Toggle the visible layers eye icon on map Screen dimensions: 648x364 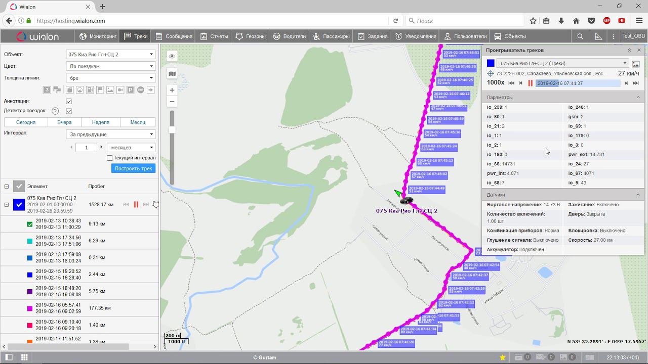pyautogui.click(x=172, y=56)
